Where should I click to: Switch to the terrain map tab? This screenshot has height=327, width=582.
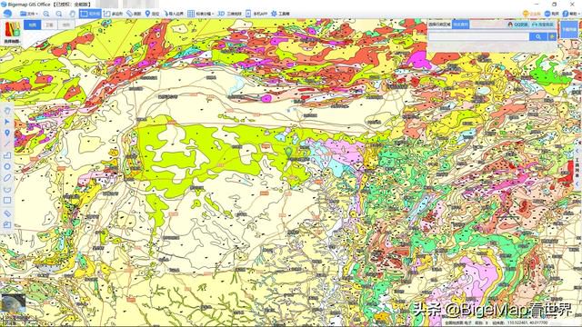[x=66, y=25]
